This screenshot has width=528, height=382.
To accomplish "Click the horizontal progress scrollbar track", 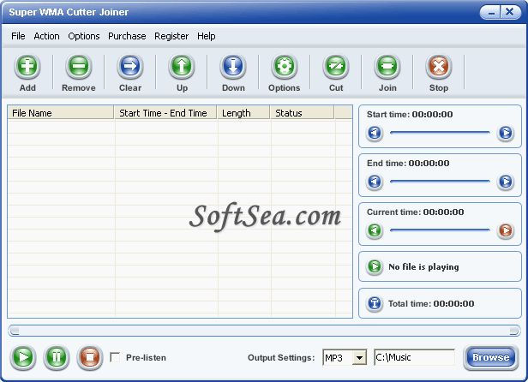I will point(264,331).
